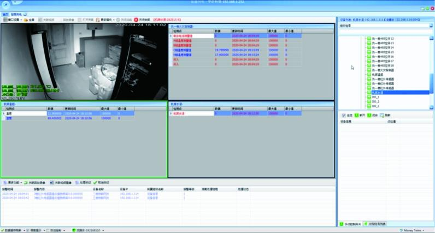Toggle the 联动控制 checkbox in status bar
The image size is (435, 233).
point(48,230)
